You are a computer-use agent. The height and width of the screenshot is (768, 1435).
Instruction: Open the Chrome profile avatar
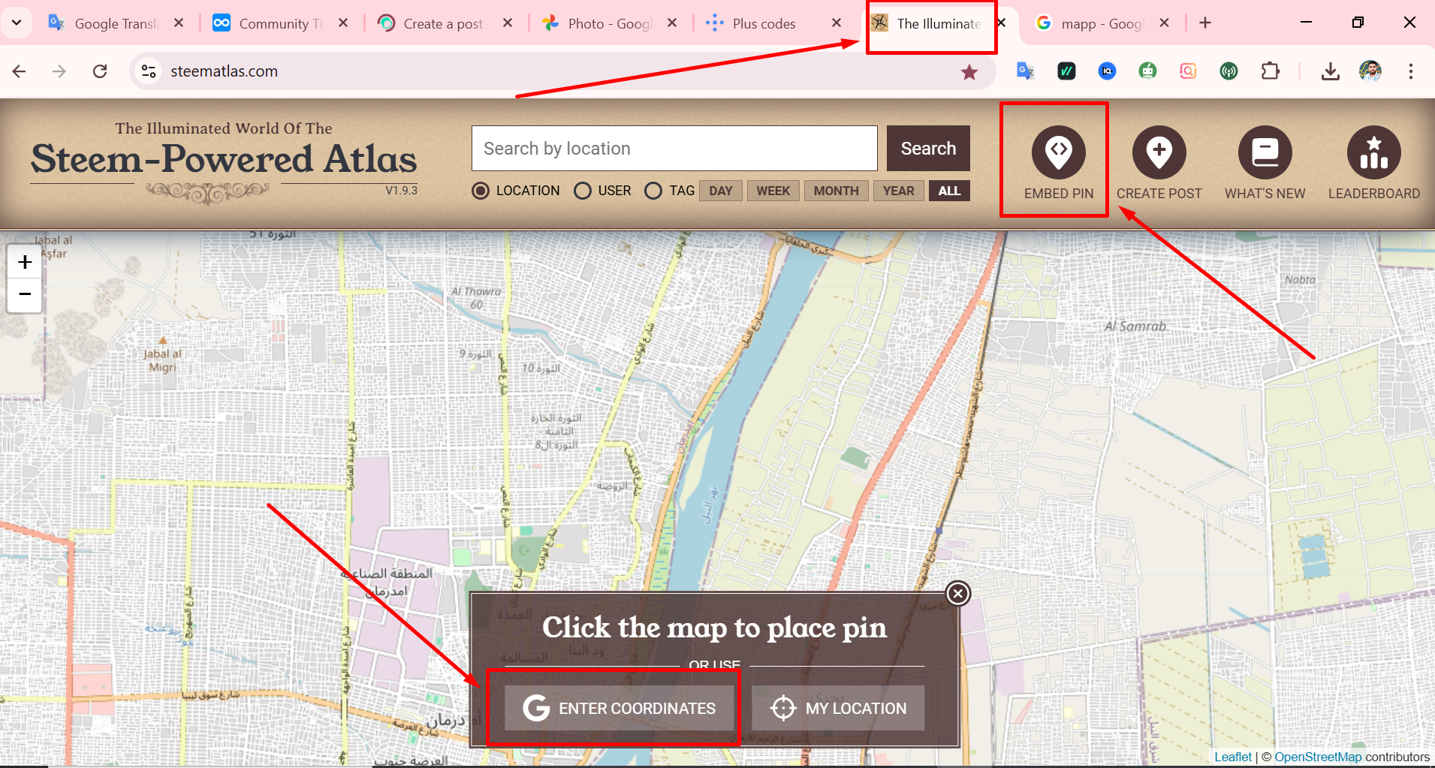click(1370, 71)
